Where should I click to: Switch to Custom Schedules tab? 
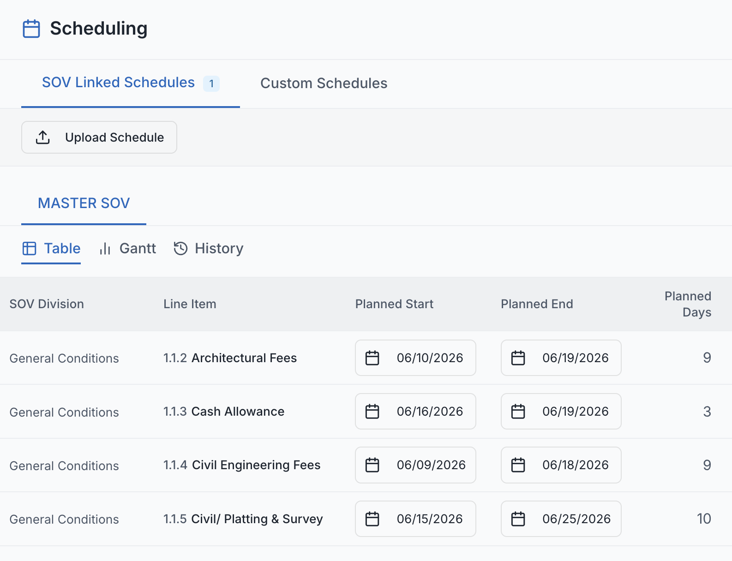click(x=324, y=84)
